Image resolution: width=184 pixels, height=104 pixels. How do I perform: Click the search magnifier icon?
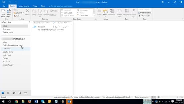pos(55,23)
